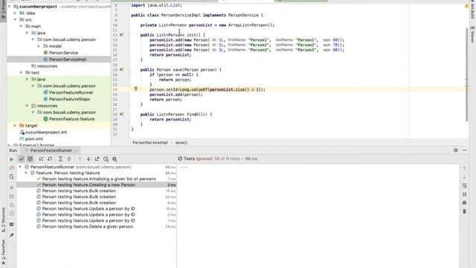Click the Rerun tests play icon
Viewport: 476px width, 268px height.
point(12,159)
